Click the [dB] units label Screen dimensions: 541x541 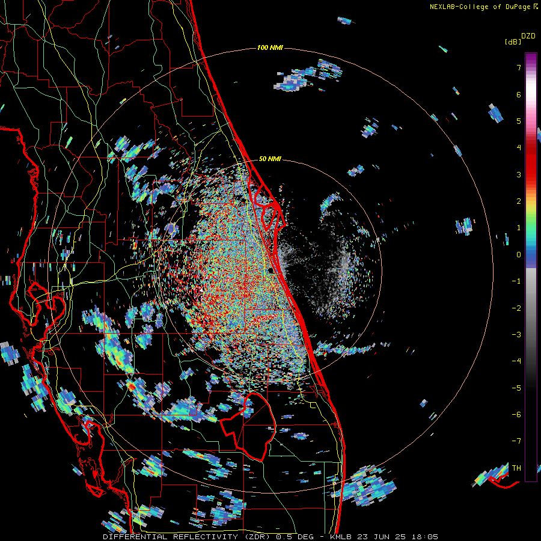click(x=513, y=41)
